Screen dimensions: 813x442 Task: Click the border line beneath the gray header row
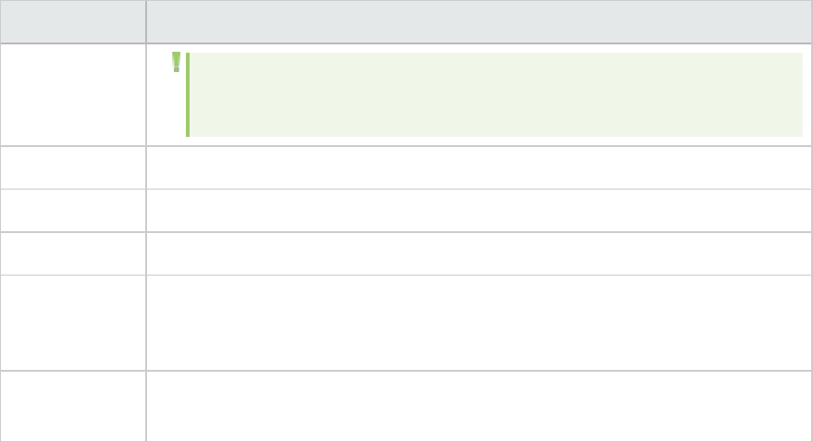coord(406,43)
